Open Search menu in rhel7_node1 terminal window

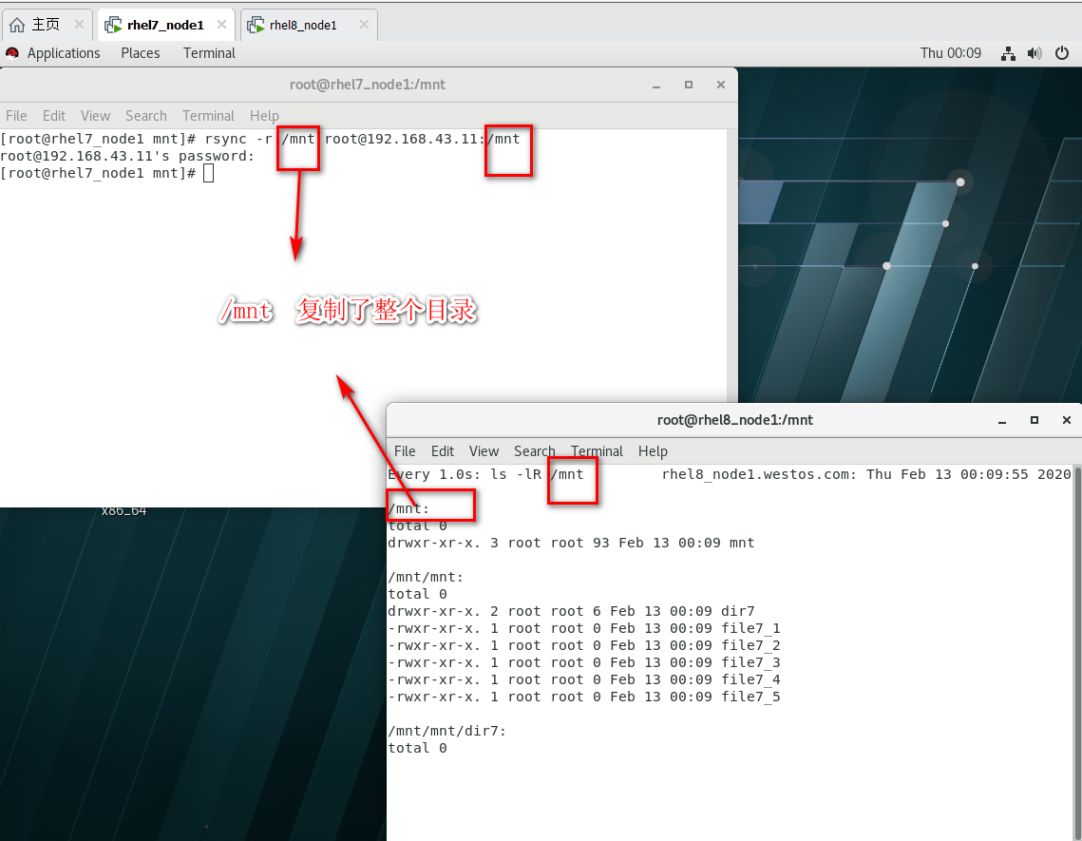[x=145, y=115]
